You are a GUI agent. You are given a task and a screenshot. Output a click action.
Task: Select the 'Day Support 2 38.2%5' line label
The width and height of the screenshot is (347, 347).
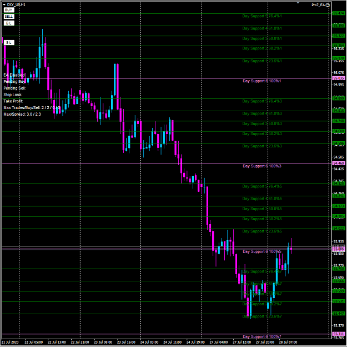tap(262, 219)
